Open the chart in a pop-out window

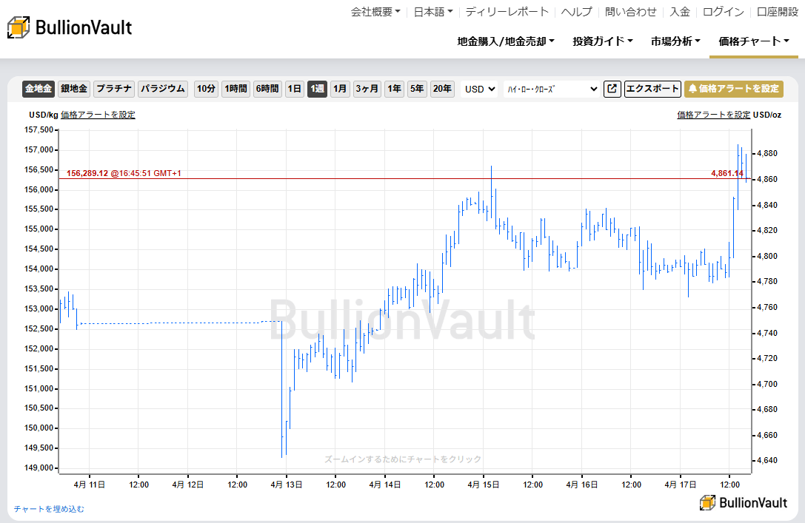coord(612,89)
